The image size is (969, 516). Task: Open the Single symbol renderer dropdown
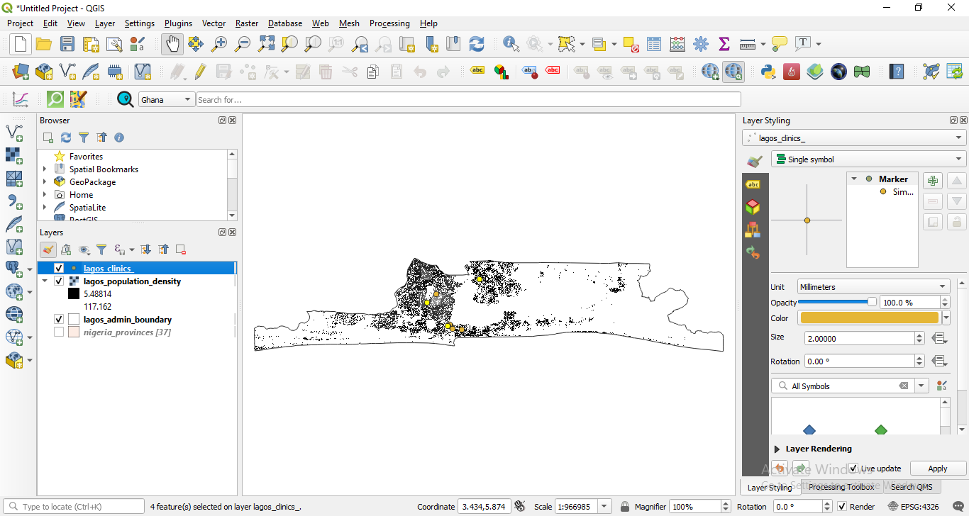tap(869, 159)
